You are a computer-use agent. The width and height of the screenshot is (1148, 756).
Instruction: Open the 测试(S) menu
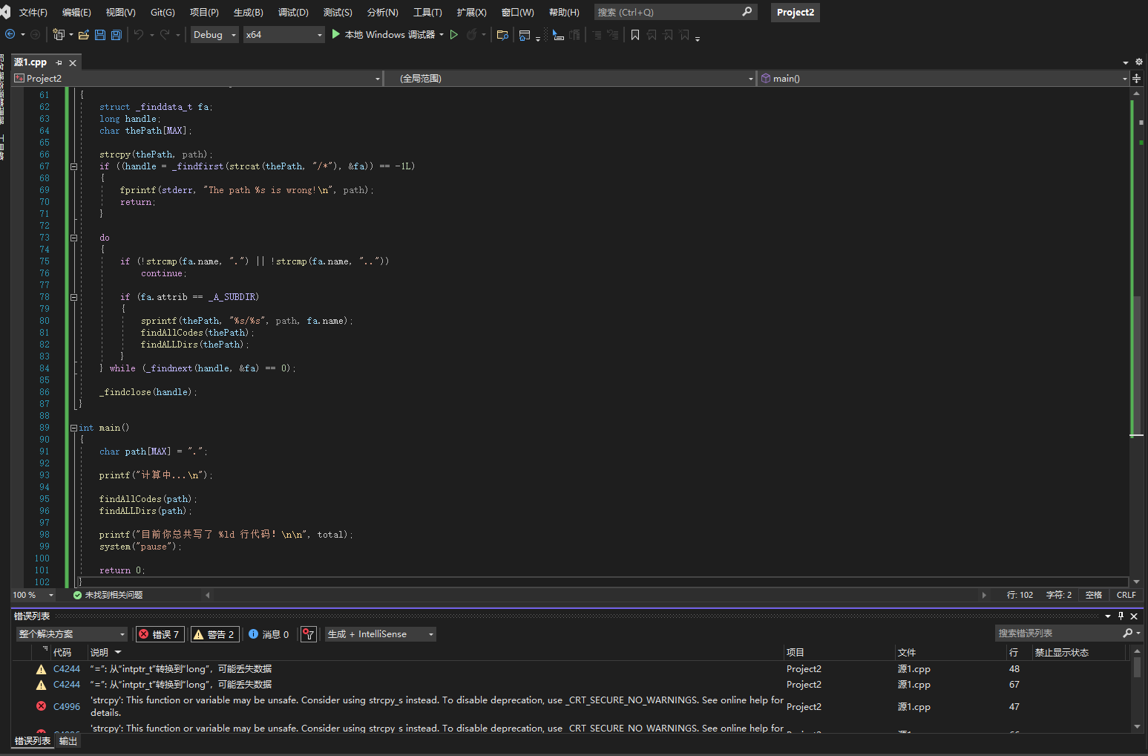click(338, 12)
